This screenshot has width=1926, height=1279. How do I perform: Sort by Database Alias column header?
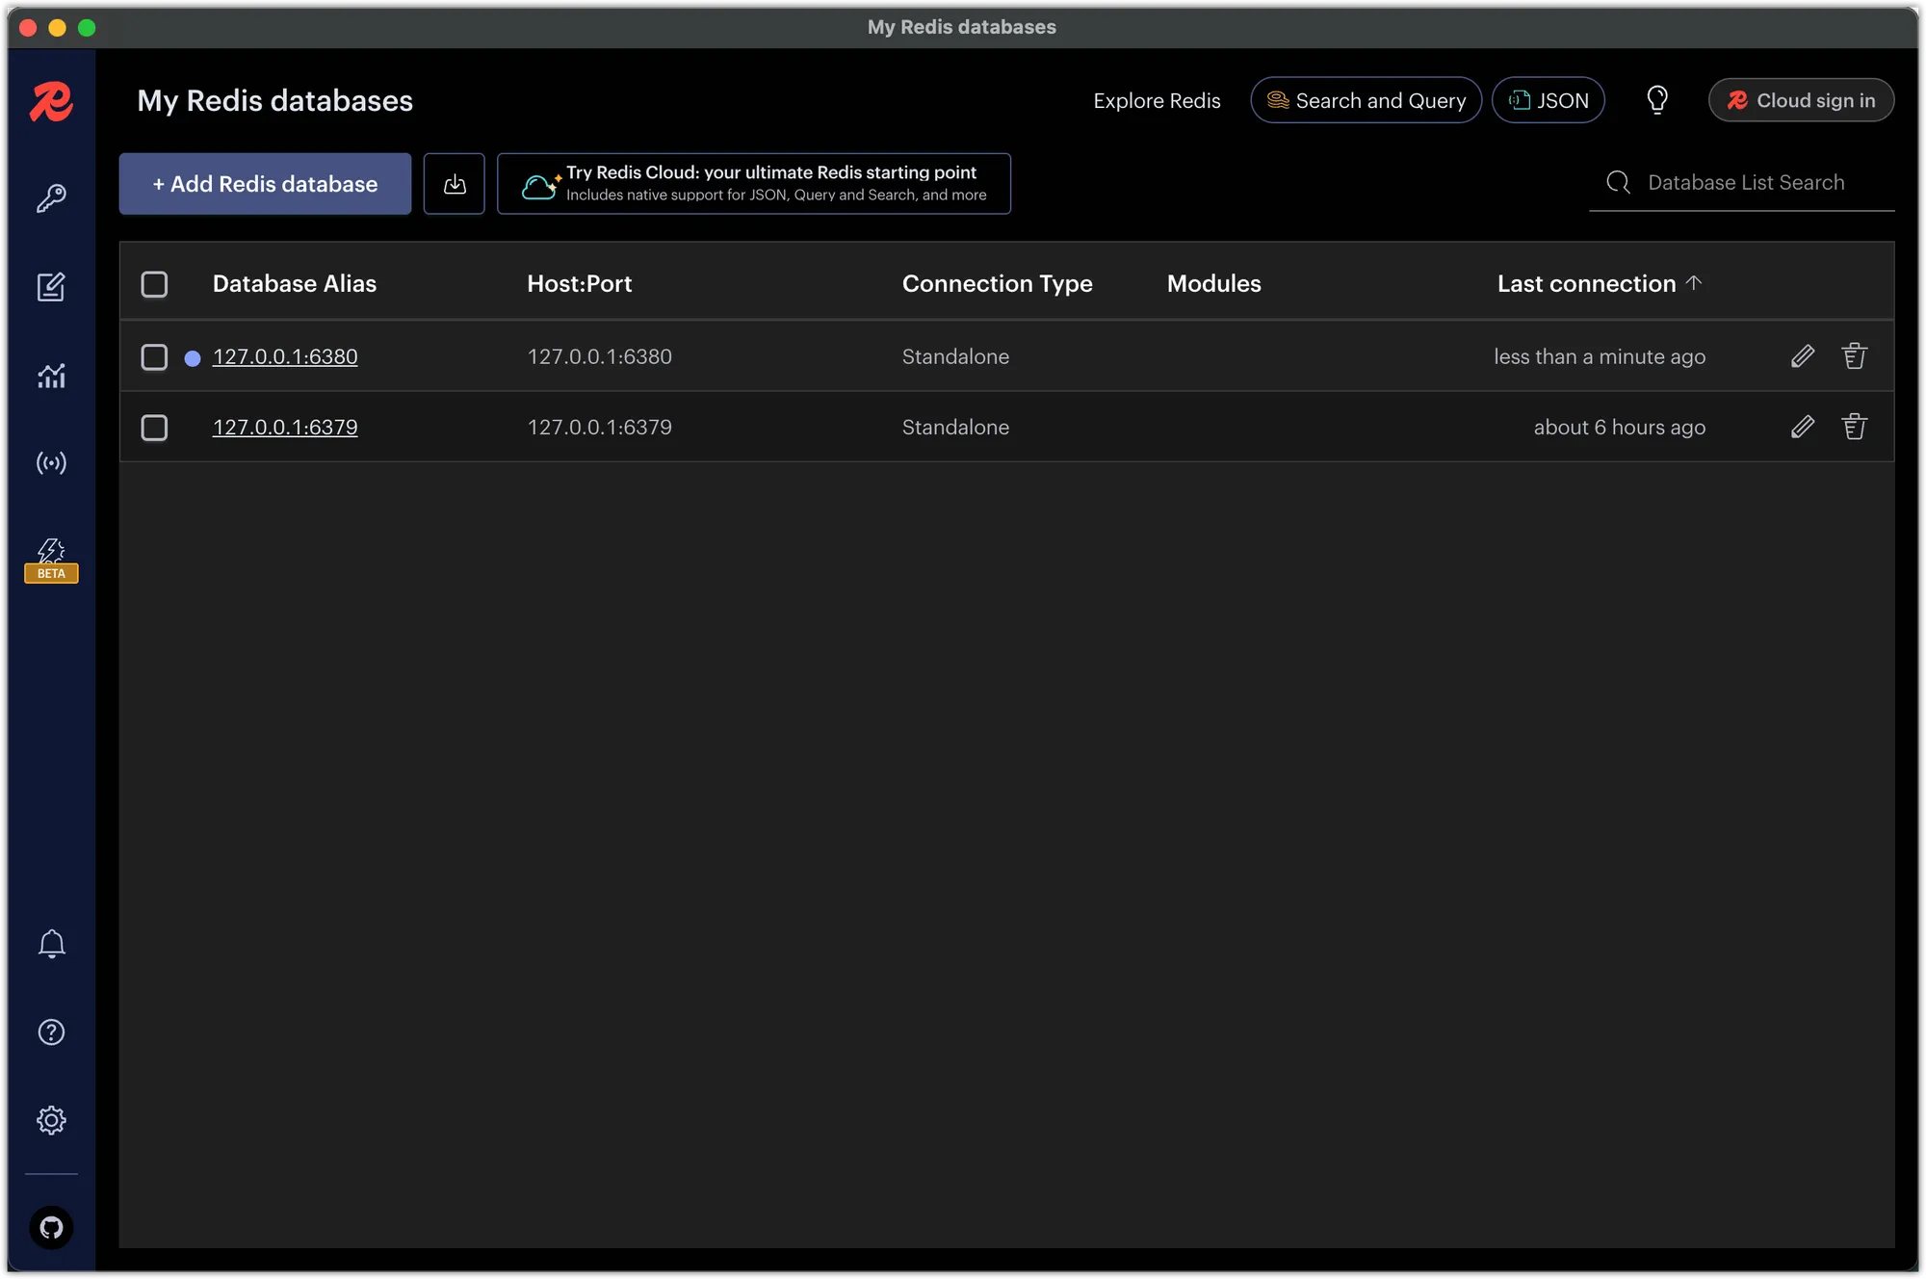coord(295,284)
